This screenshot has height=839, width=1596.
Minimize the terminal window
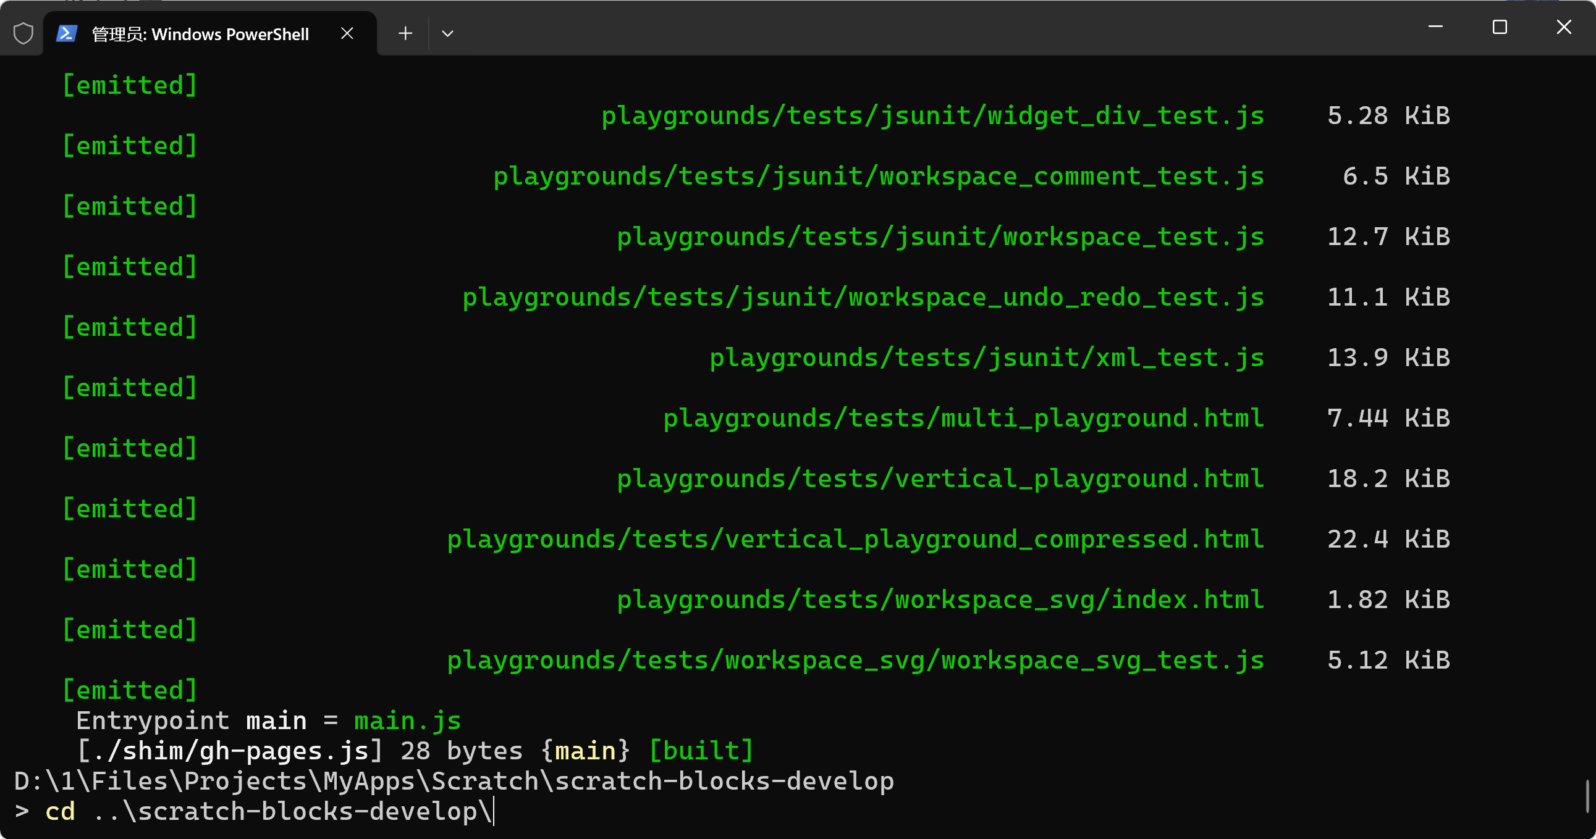pos(1435,27)
